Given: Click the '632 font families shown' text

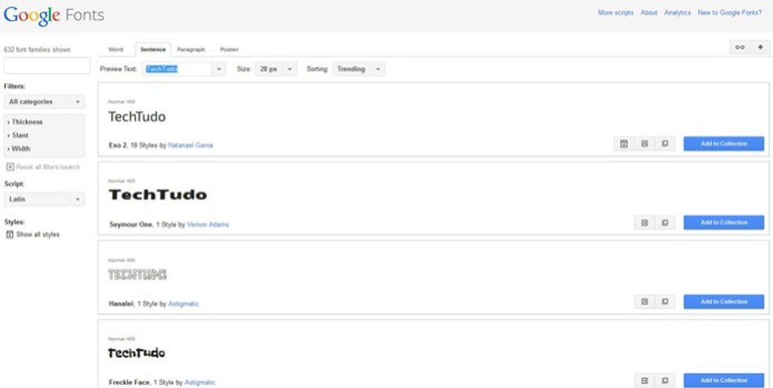Looking at the screenshot, I should coord(37,49).
